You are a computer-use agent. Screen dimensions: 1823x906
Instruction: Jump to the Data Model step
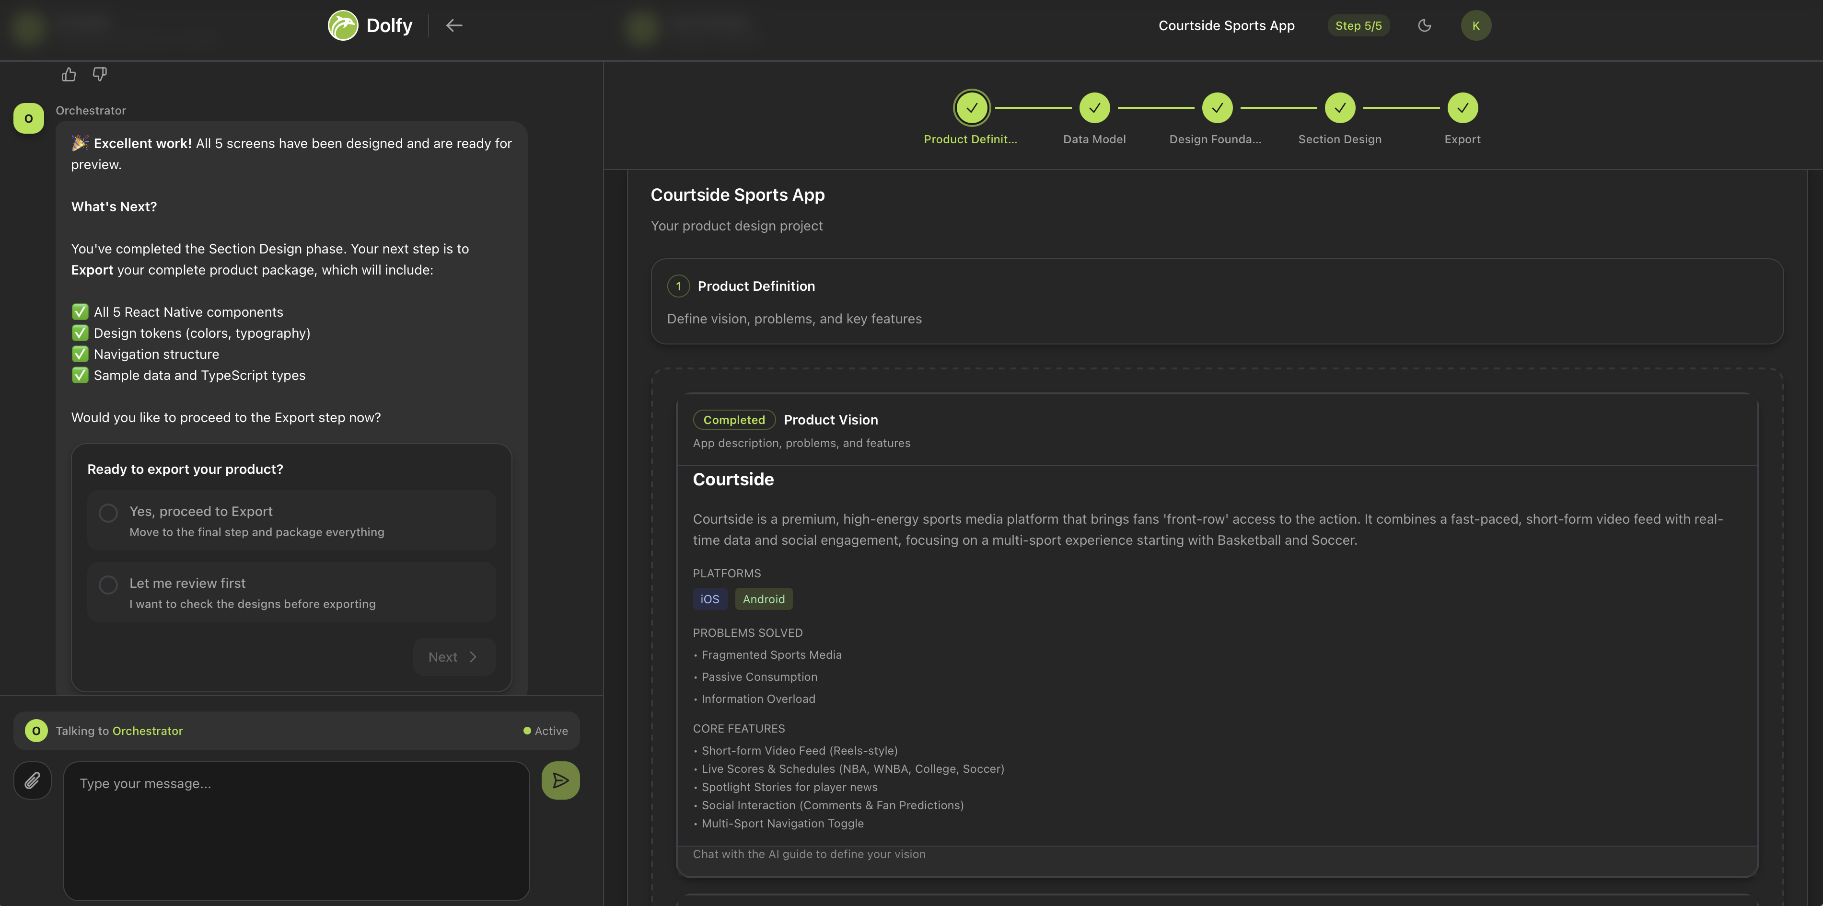1094,107
